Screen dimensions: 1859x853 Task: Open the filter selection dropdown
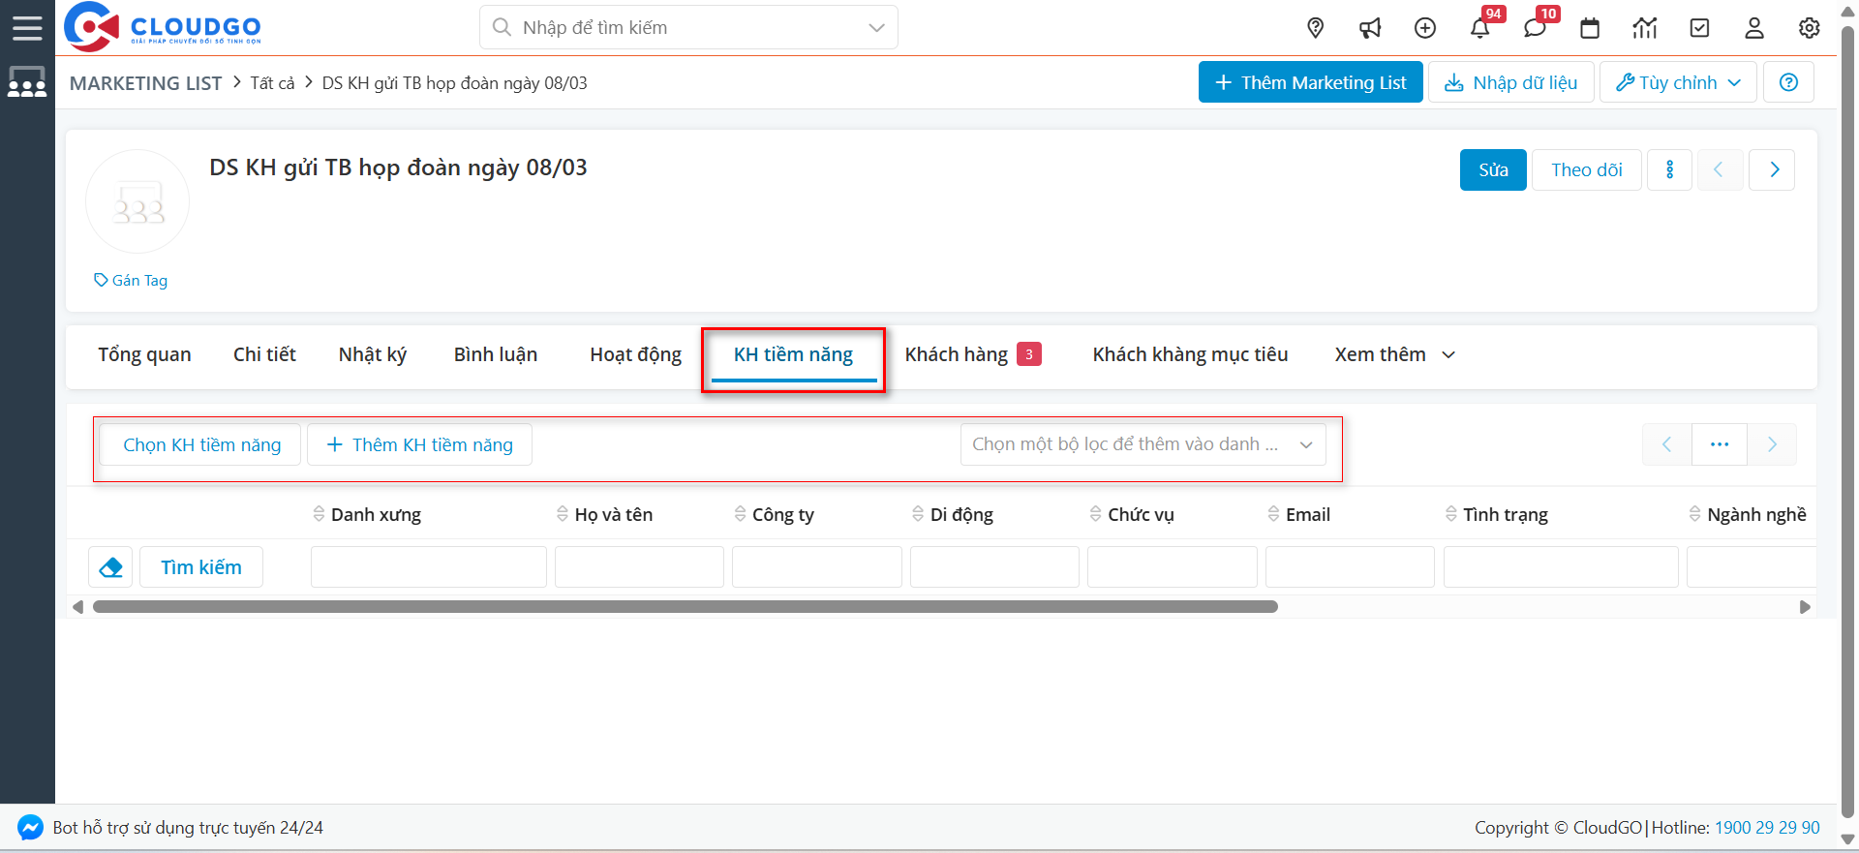[x=1143, y=444]
